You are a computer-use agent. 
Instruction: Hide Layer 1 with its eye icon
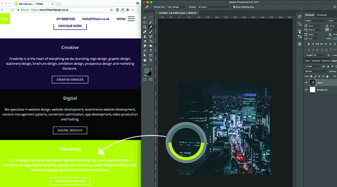tap(306, 83)
